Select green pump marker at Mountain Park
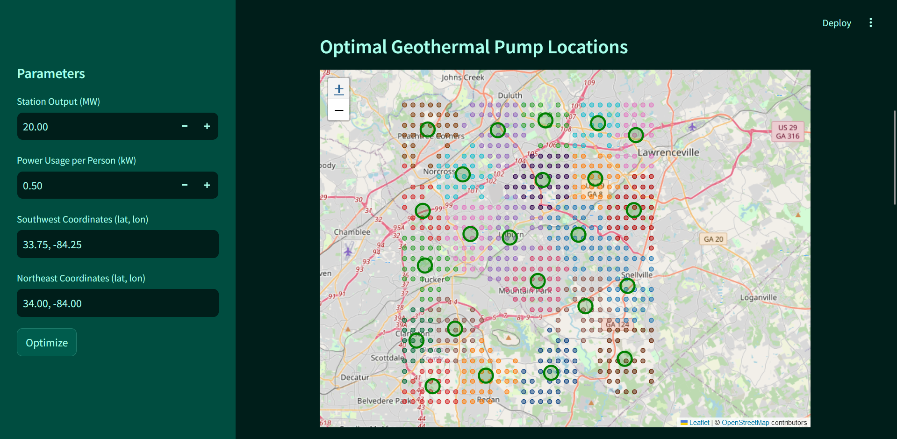The image size is (897, 439). 538,281
